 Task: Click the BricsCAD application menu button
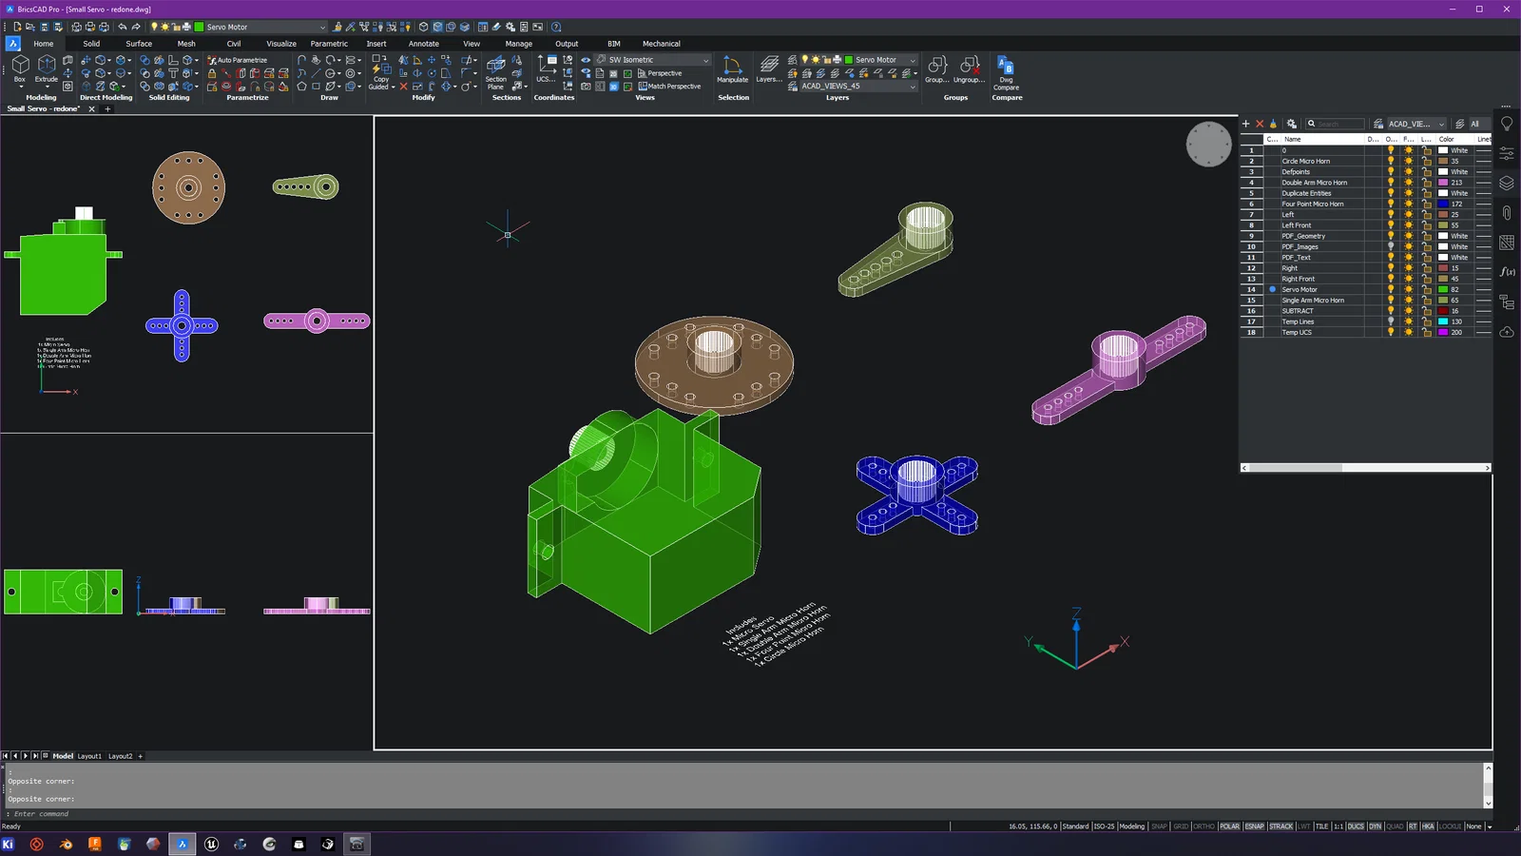pos(13,44)
